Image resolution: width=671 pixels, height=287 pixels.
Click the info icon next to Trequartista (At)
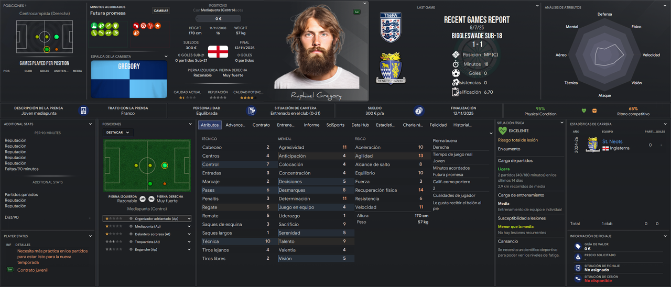[x=131, y=241]
